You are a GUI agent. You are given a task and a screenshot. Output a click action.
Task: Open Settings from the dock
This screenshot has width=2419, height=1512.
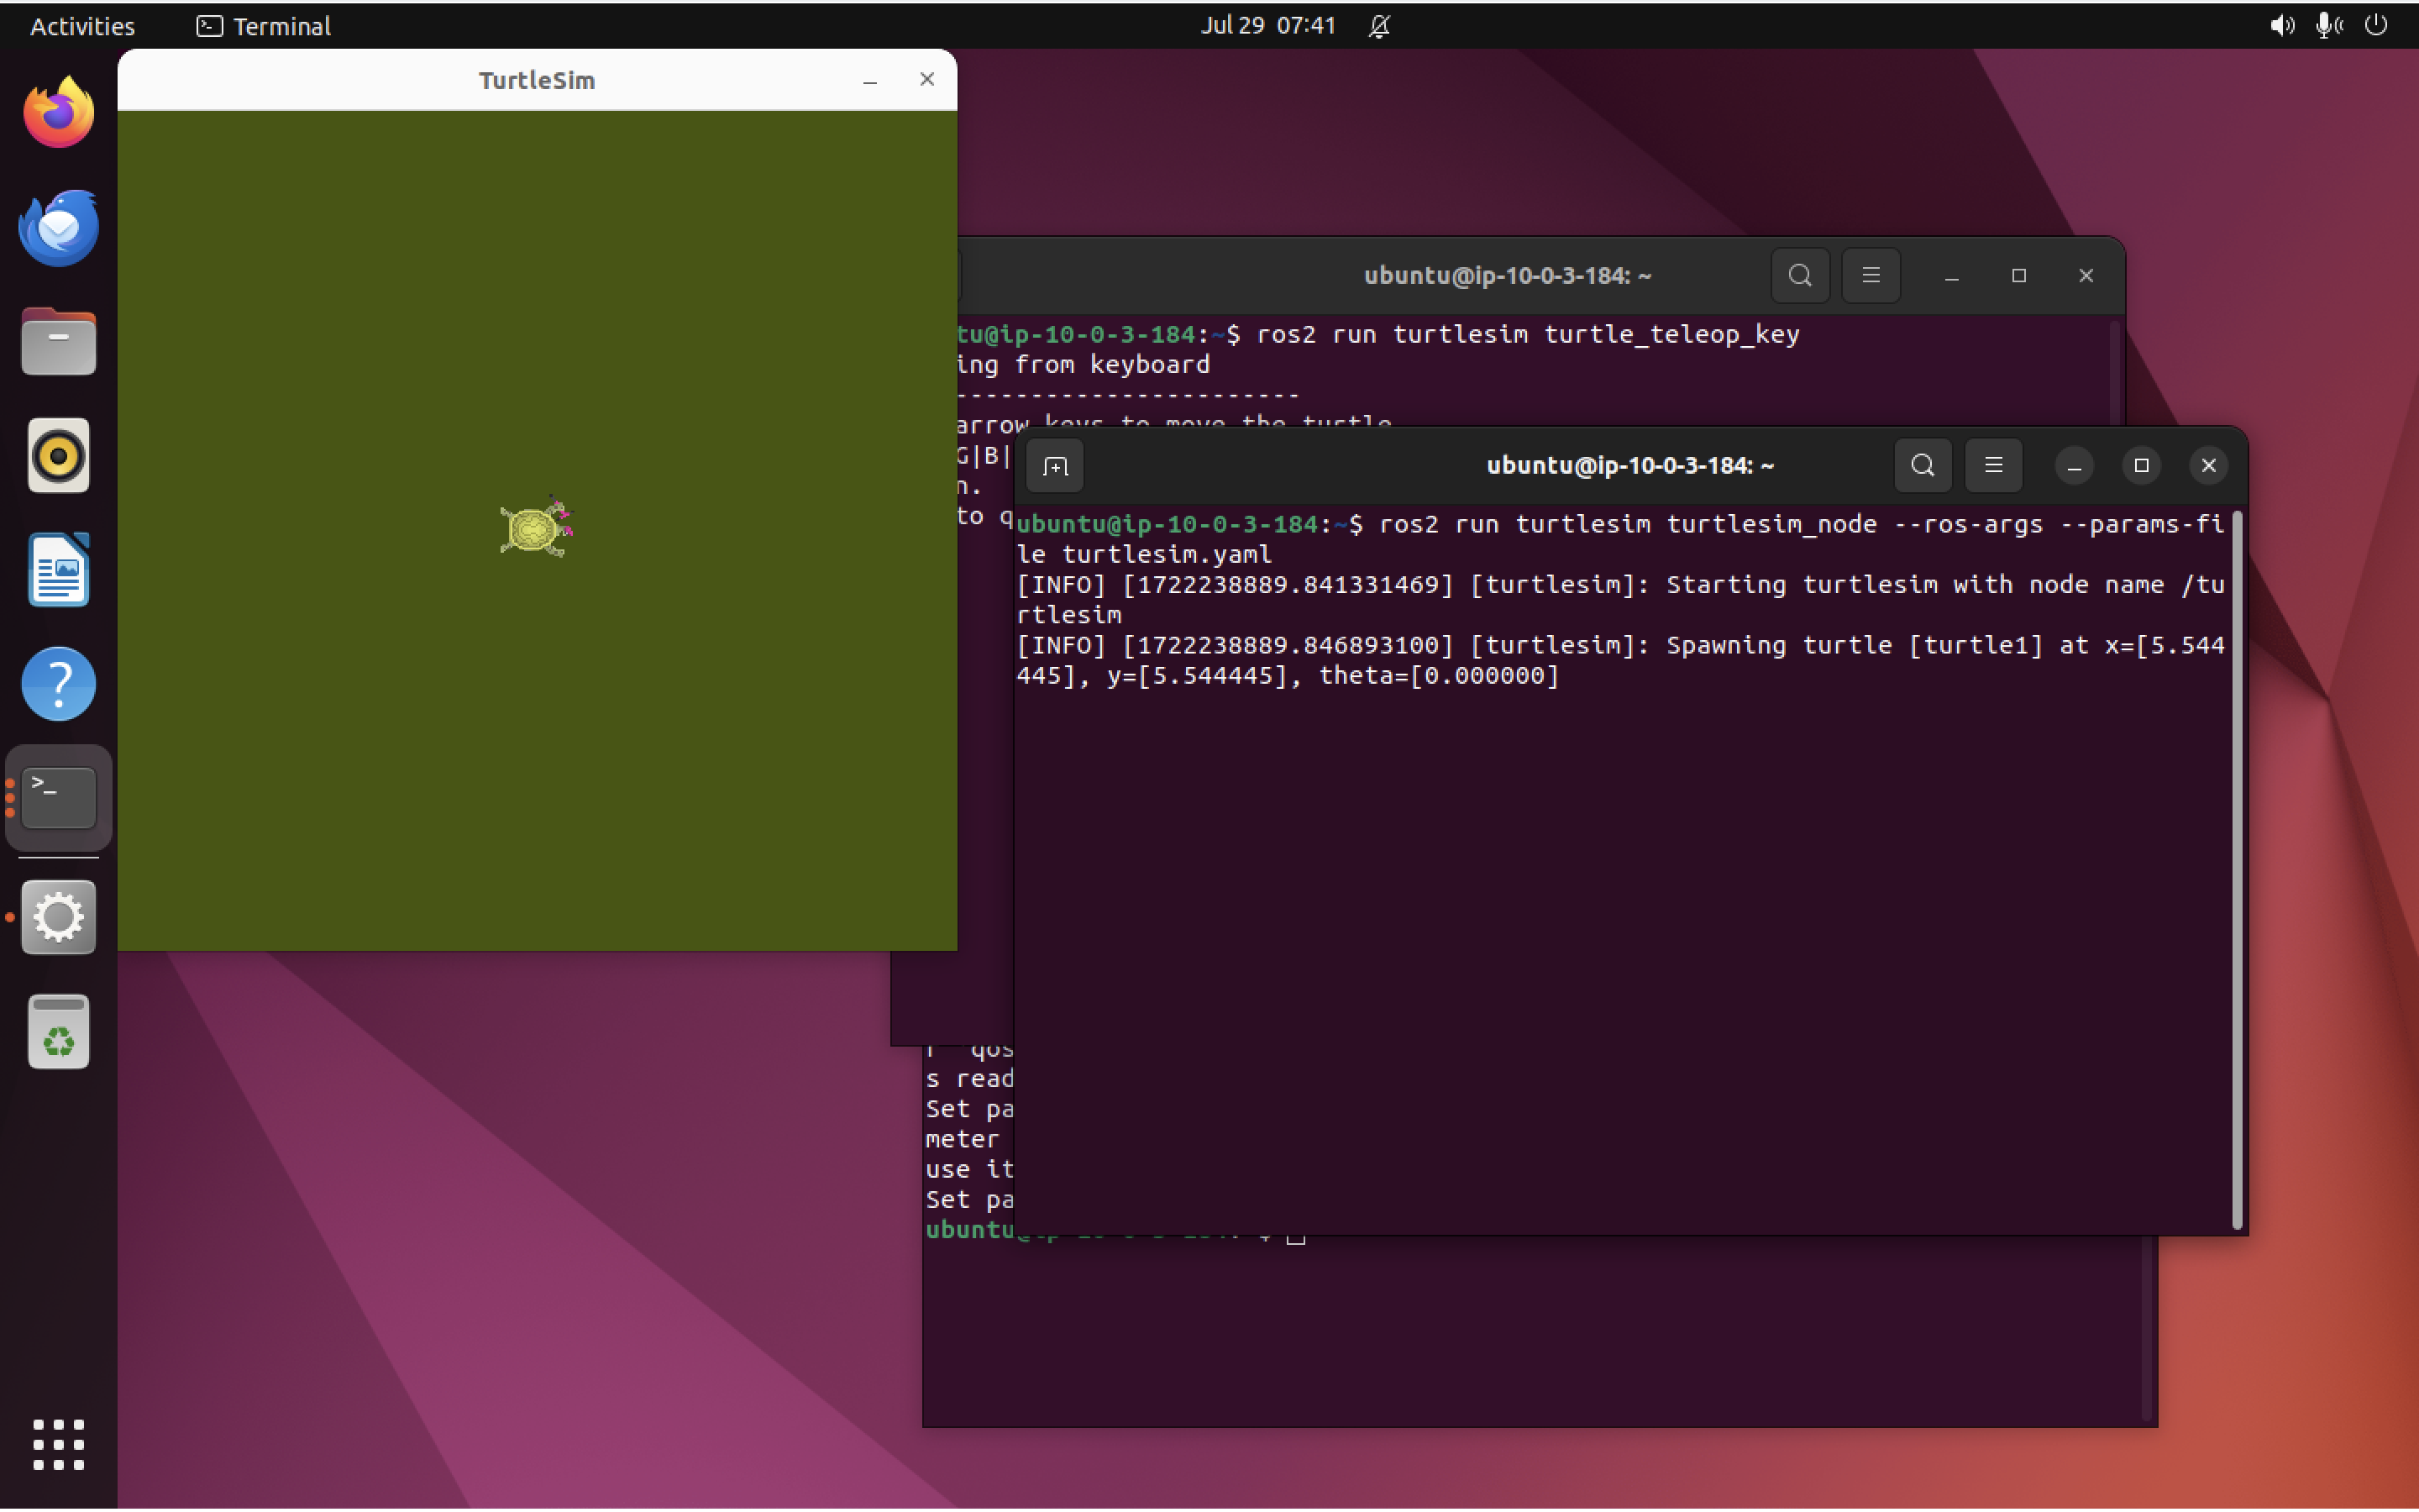58,917
